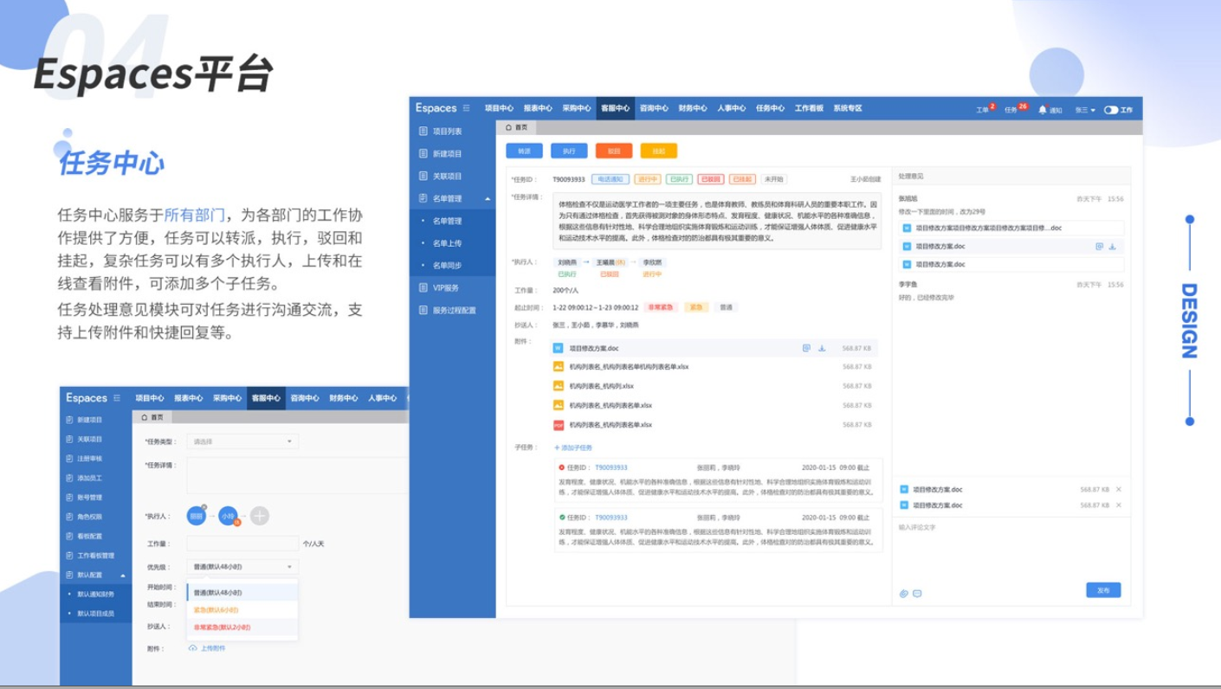Click the 任务详情 text area in lower-left window
Screen dimensions: 1221x689
tap(297, 475)
